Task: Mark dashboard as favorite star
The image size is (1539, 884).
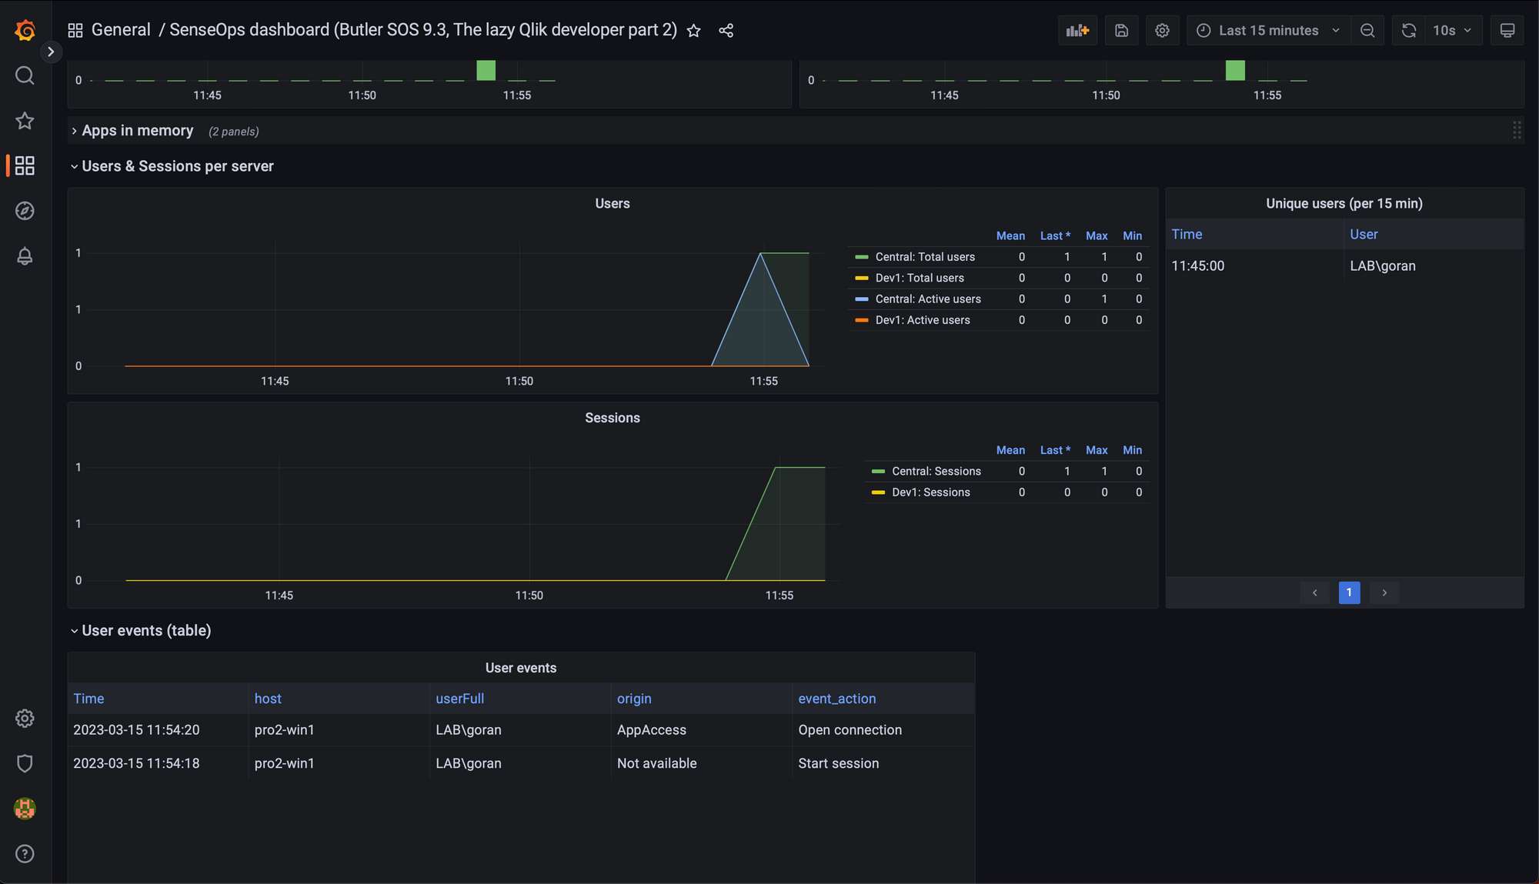Action: tap(694, 30)
